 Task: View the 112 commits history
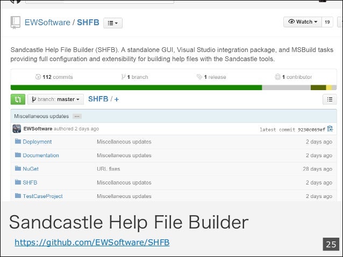pos(54,77)
